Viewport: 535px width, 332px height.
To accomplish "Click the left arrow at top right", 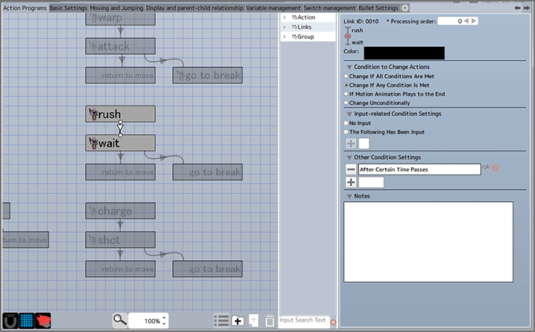I will [x=518, y=8].
